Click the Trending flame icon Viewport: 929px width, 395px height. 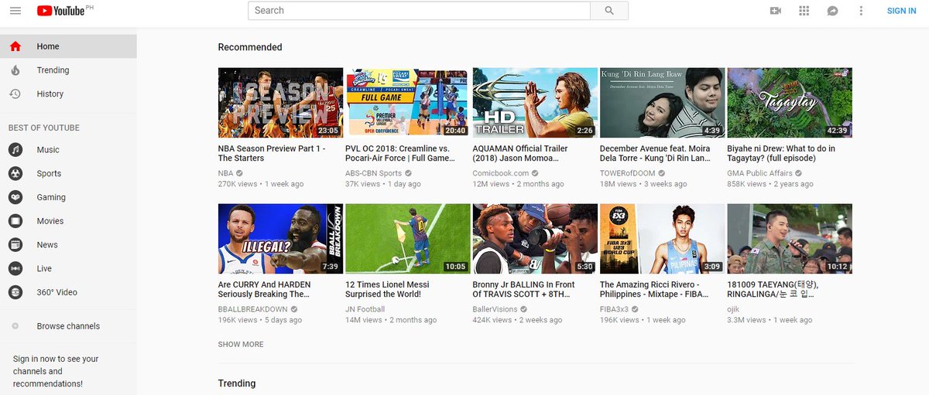[15, 70]
